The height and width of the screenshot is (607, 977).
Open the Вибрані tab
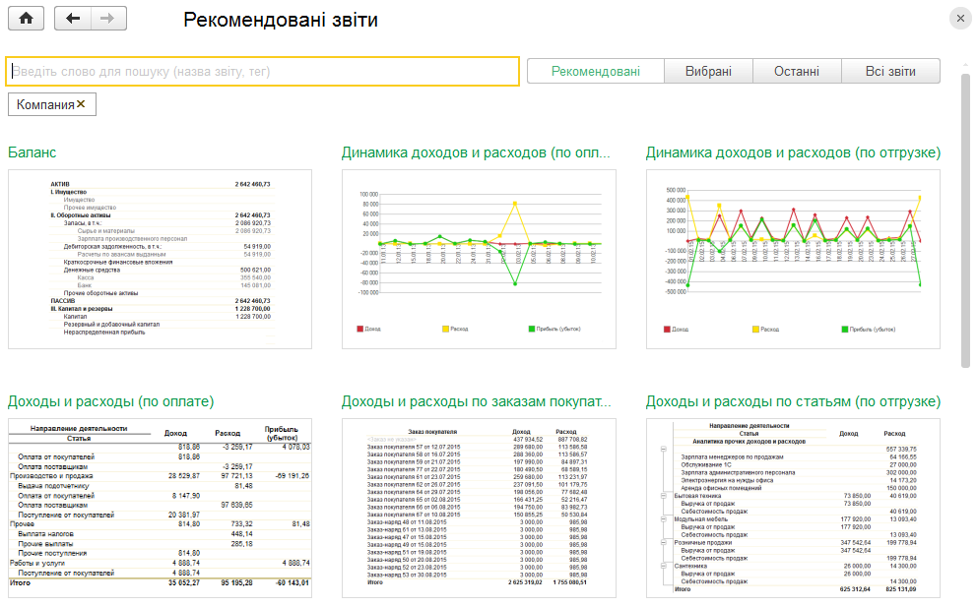[x=708, y=72]
